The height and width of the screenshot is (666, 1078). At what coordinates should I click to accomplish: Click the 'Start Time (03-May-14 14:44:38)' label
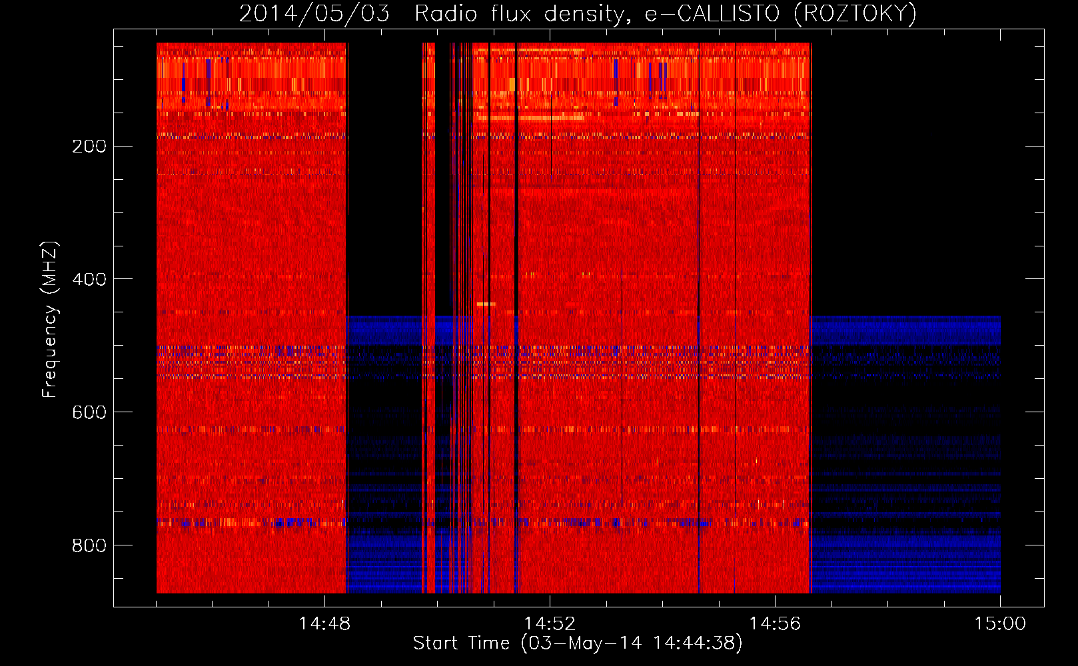click(578, 643)
